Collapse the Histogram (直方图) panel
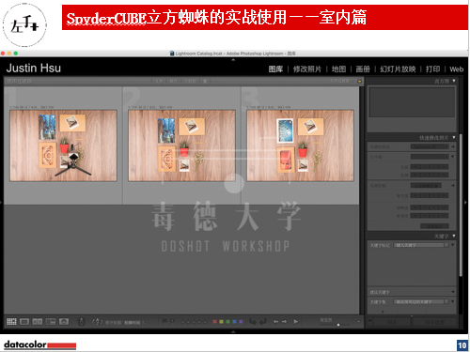Image resolution: width=470 pixels, height=352 pixels. [454, 81]
